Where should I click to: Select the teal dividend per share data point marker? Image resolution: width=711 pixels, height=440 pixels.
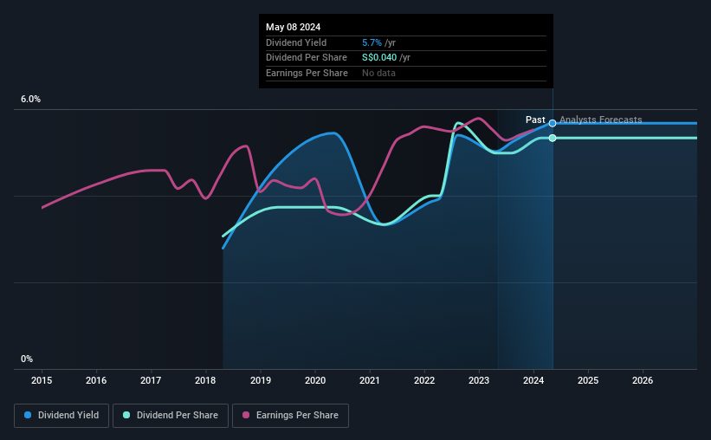[553, 138]
